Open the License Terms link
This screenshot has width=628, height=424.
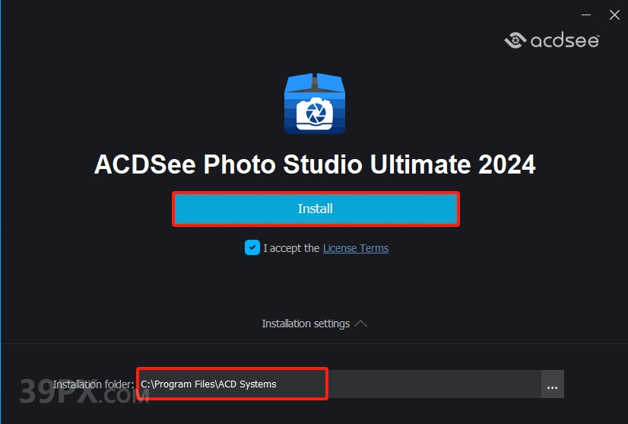click(356, 248)
